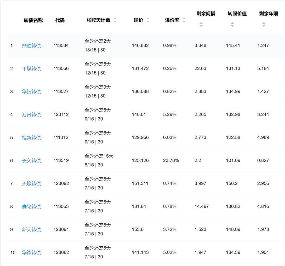Go to 华钰转债 details
This screenshot has height=266, width=285.
(31, 92)
